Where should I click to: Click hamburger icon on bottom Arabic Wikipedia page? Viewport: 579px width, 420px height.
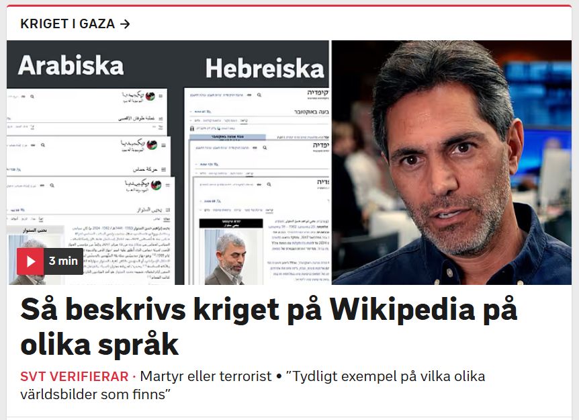168,185
